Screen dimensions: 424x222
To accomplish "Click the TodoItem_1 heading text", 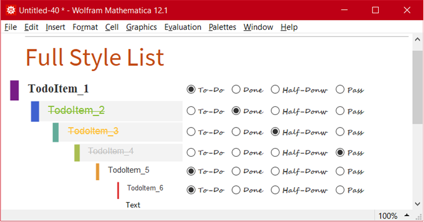I will pos(58,89).
